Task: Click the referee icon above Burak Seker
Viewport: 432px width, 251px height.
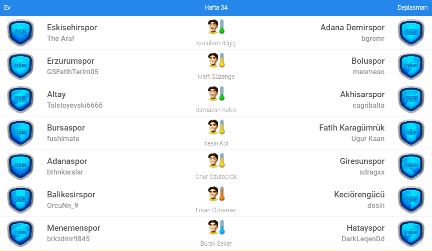Action: [x=216, y=227]
